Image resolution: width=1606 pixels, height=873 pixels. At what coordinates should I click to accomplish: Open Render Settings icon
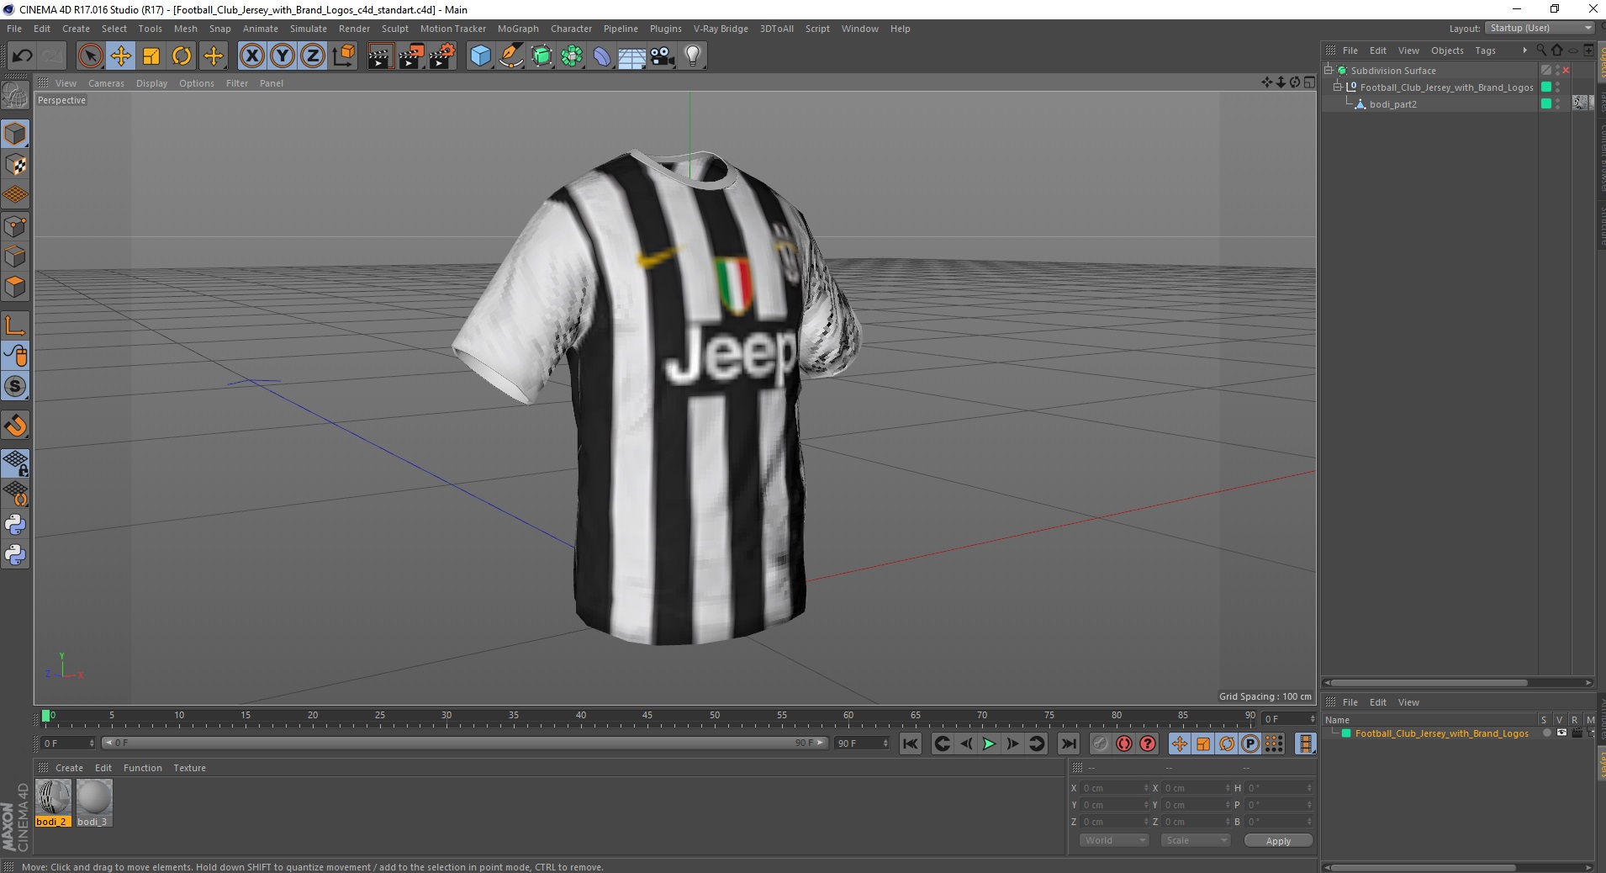[x=442, y=56]
